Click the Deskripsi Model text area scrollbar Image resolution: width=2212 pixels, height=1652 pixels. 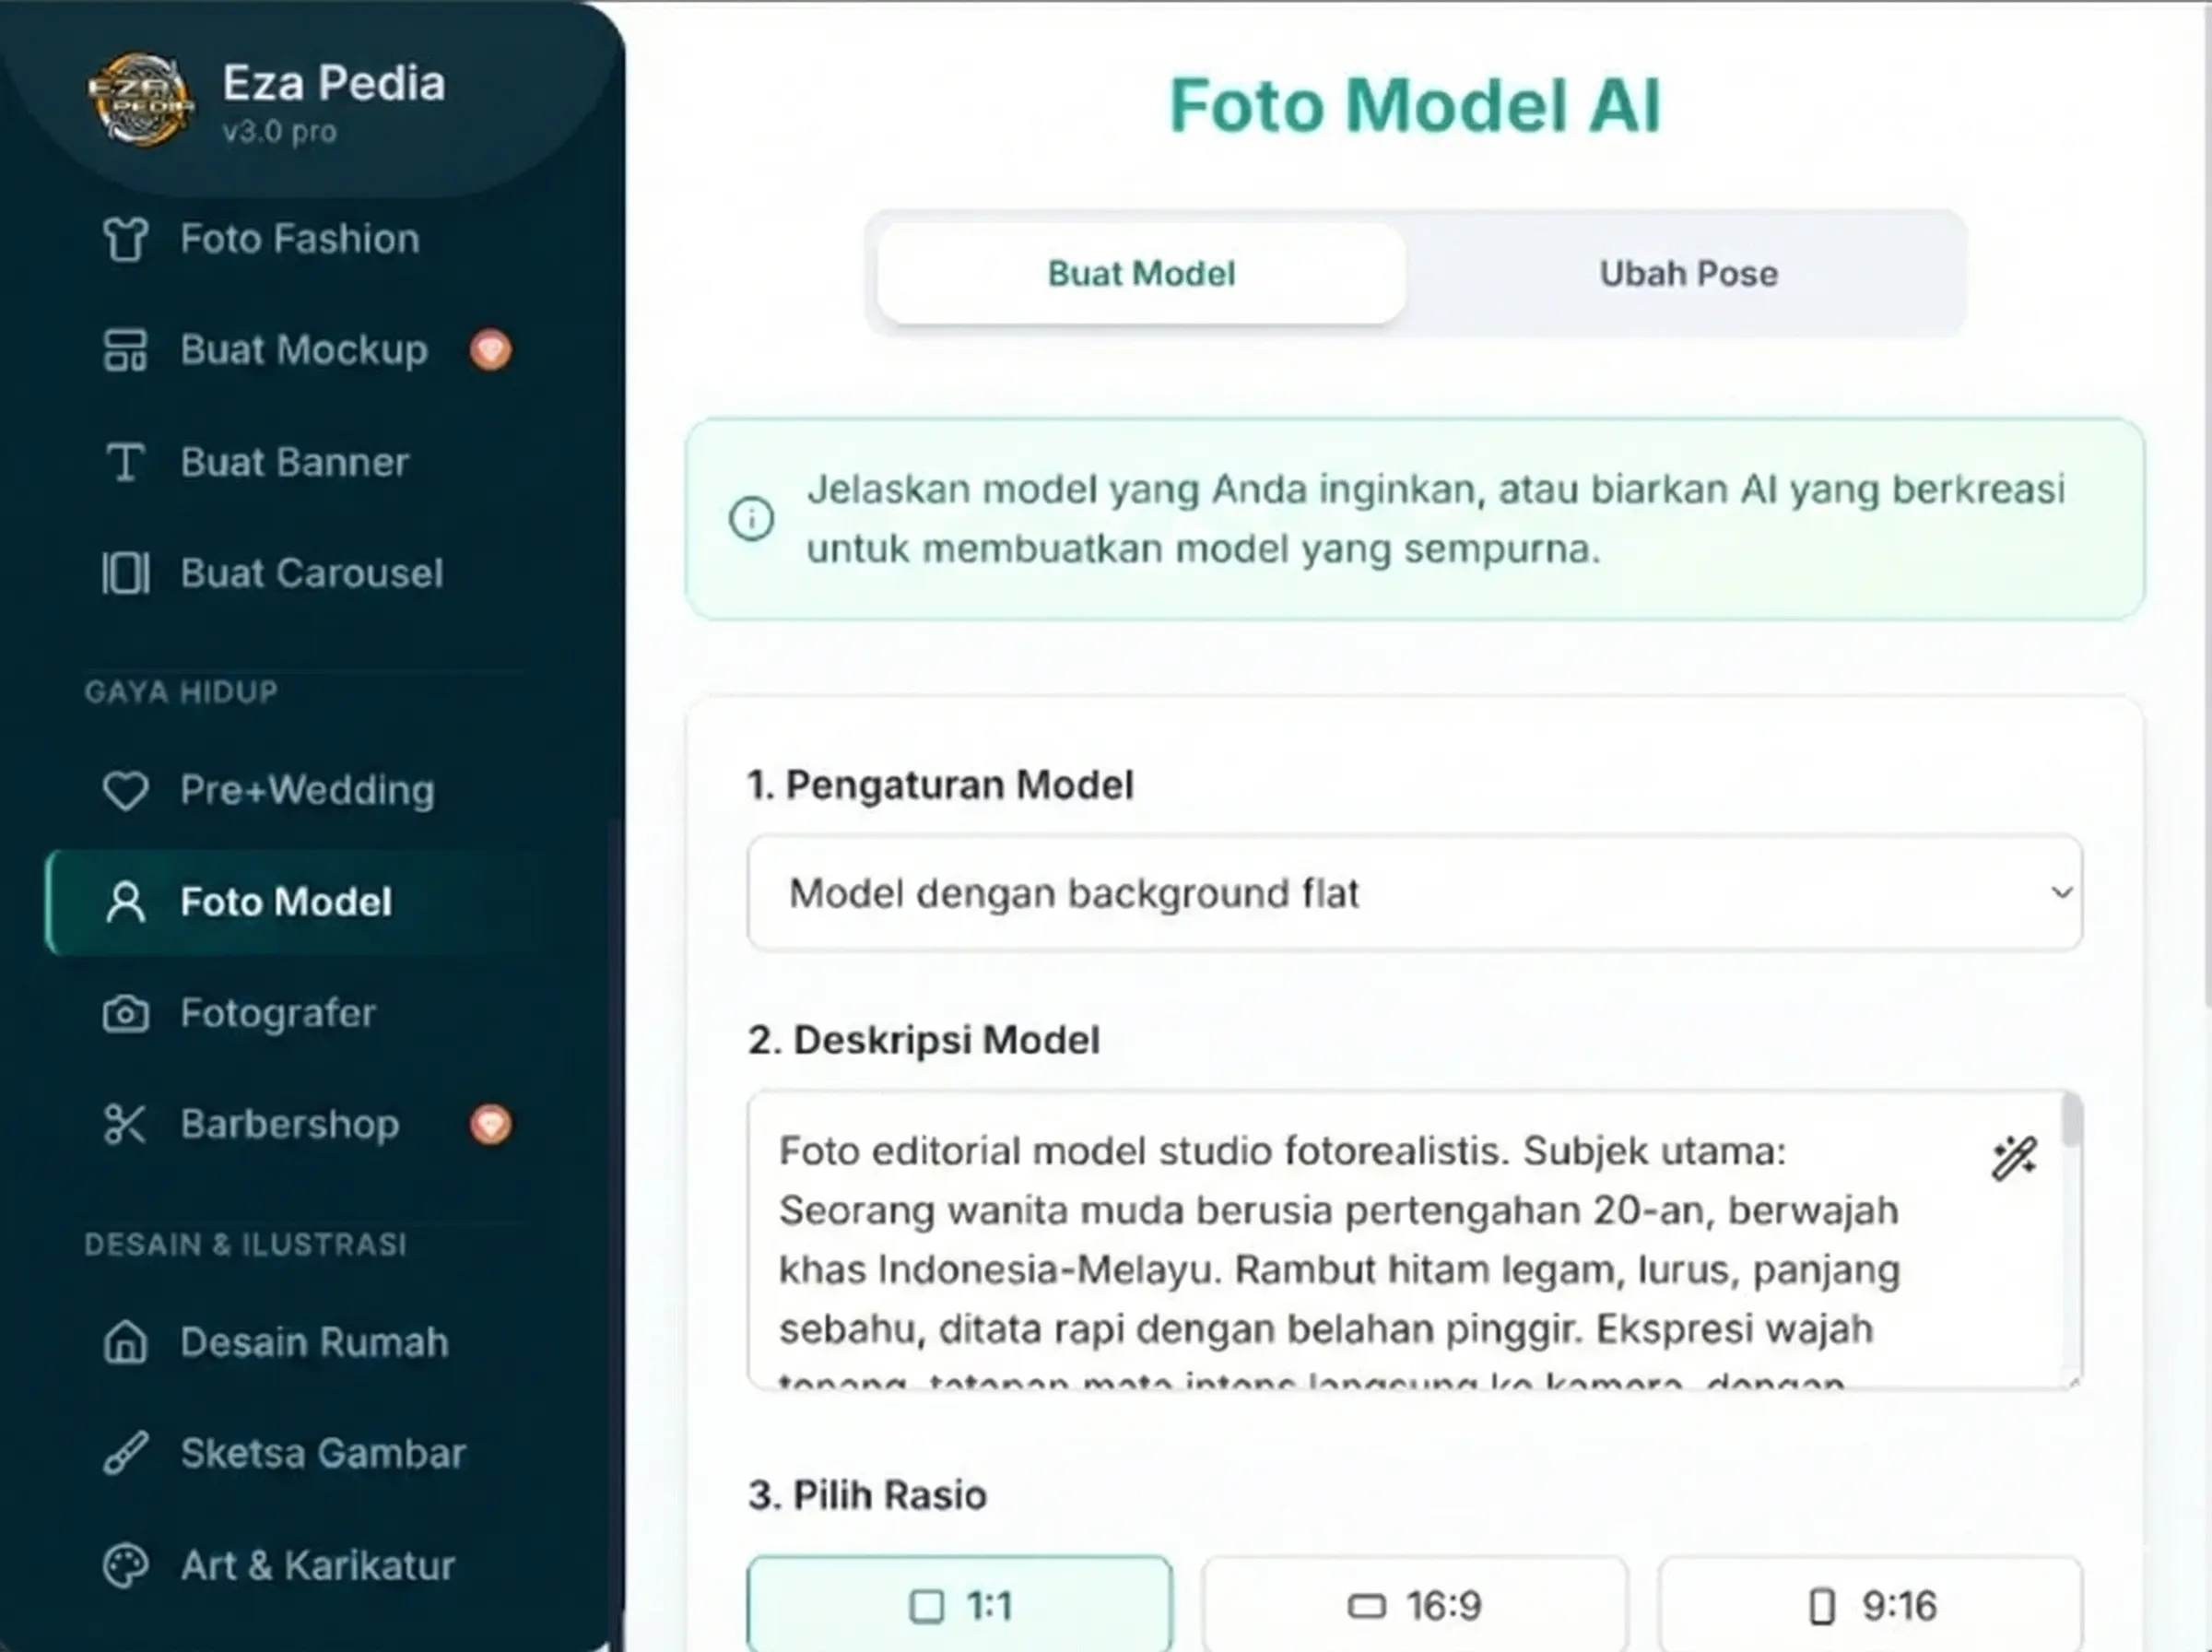point(2073,1122)
